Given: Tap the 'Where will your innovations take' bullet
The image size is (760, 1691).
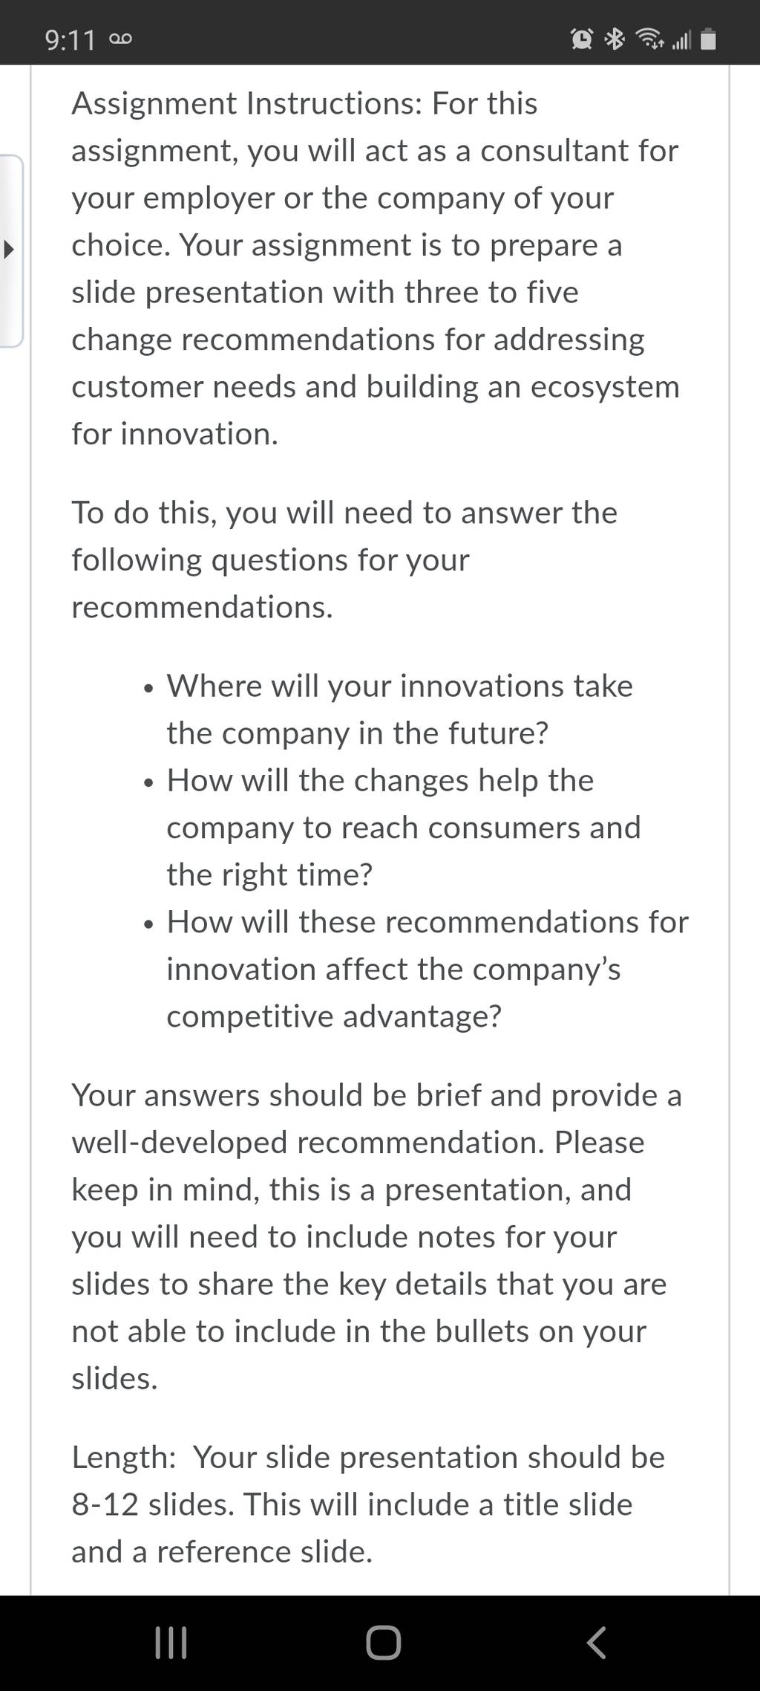Looking at the screenshot, I should [399, 709].
